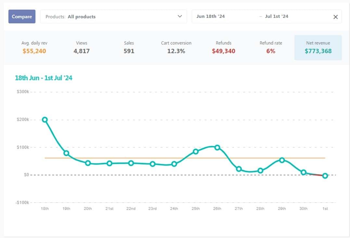Screen dimensions: 350x238
Task: Open the Refund rate metric
Action: (271, 47)
